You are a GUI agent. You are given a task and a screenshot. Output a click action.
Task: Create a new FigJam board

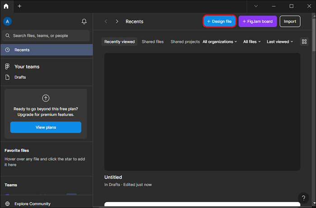coord(257,21)
